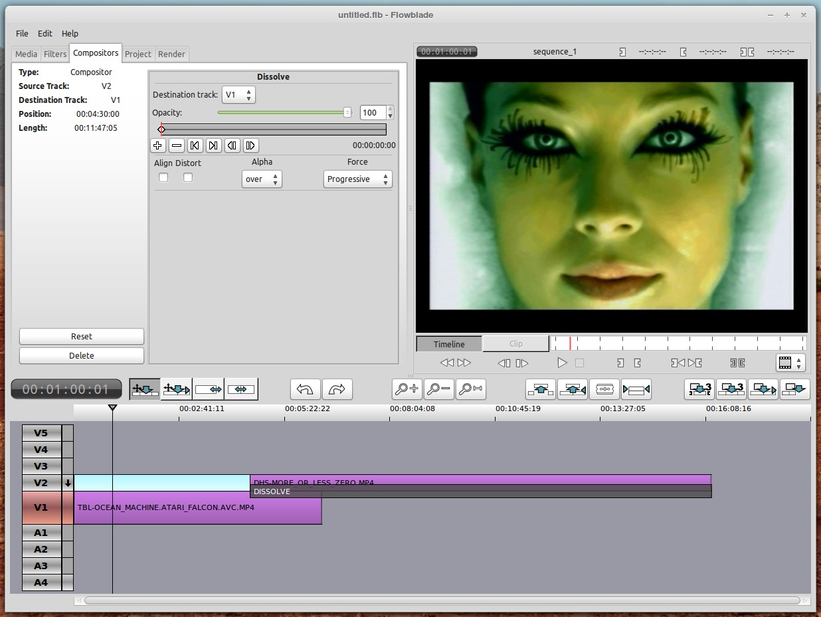Click the Append clip to timeline button
Image resolution: width=821 pixels, height=617 pixels.
coord(795,389)
